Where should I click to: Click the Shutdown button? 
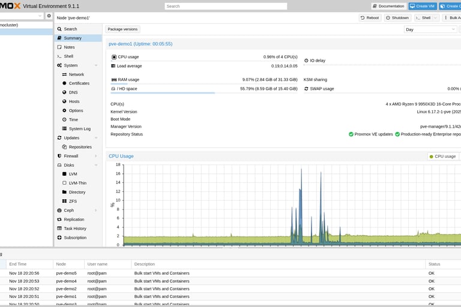pyautogui.click(x=397, y=18)
